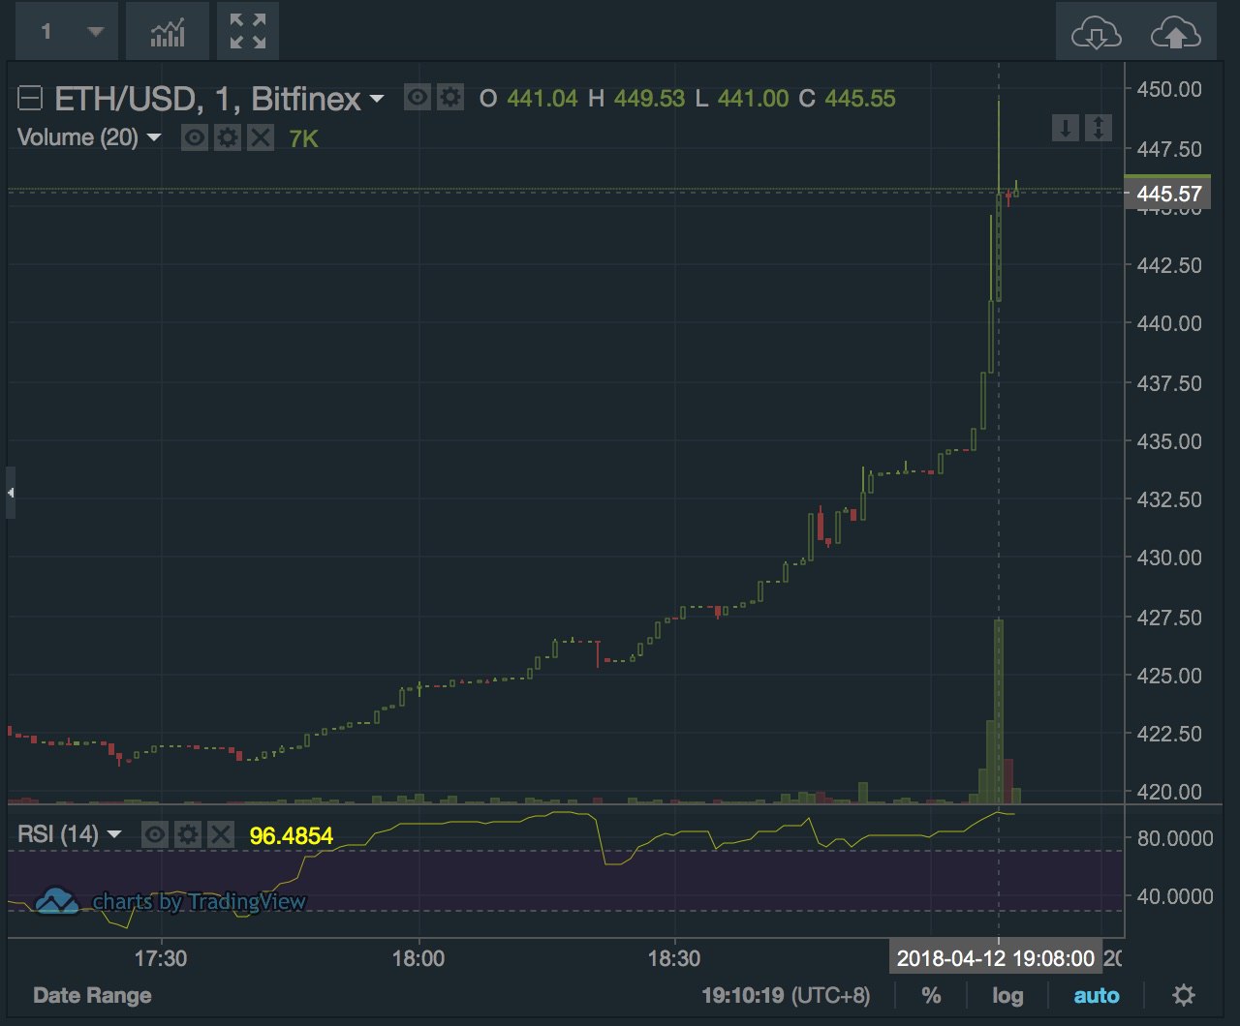The width and height of the screenshot is (1240, 1026).
Task: Hide the RSI indicator via eye icon
Action: click(x=155, y=834)
